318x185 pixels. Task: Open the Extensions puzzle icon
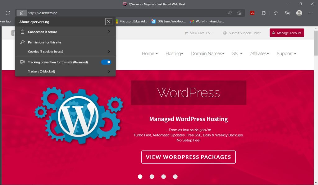tap(263, 13)
